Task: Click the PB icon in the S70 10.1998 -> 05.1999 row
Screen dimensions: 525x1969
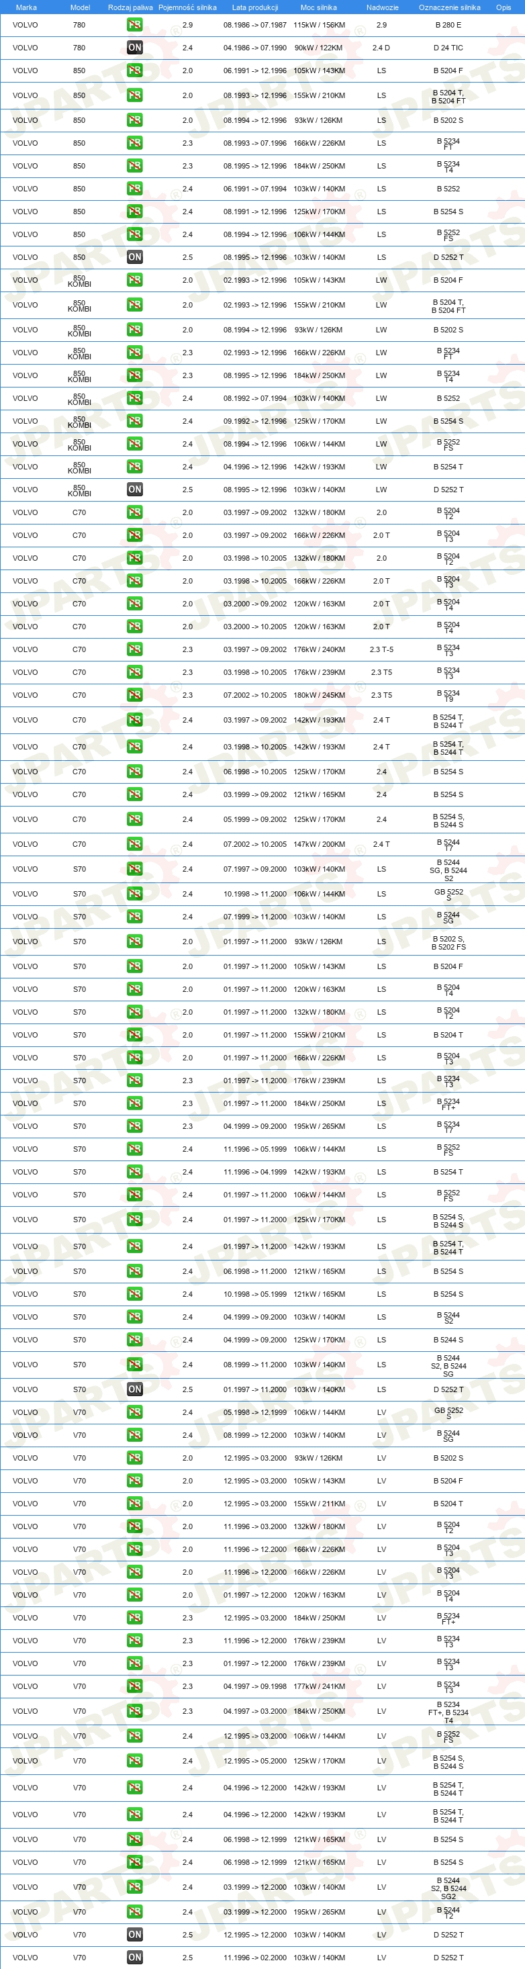Action: click(x=134, y=1294)
